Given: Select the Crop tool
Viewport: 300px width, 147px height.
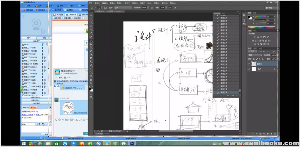Looking at the screenshot, I should click(91, 30).
